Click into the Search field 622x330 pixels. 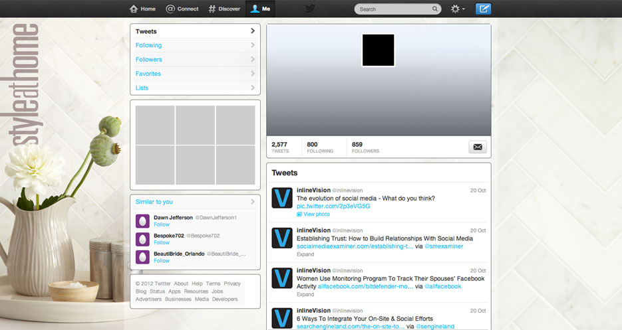tap(397, 9)
